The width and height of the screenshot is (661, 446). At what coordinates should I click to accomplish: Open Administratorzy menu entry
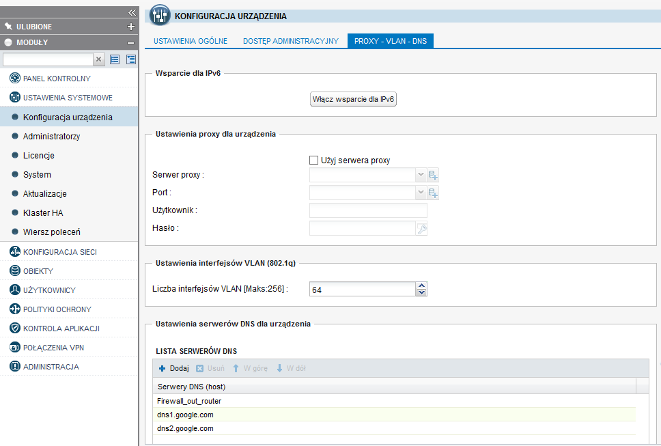click(51, 136)
